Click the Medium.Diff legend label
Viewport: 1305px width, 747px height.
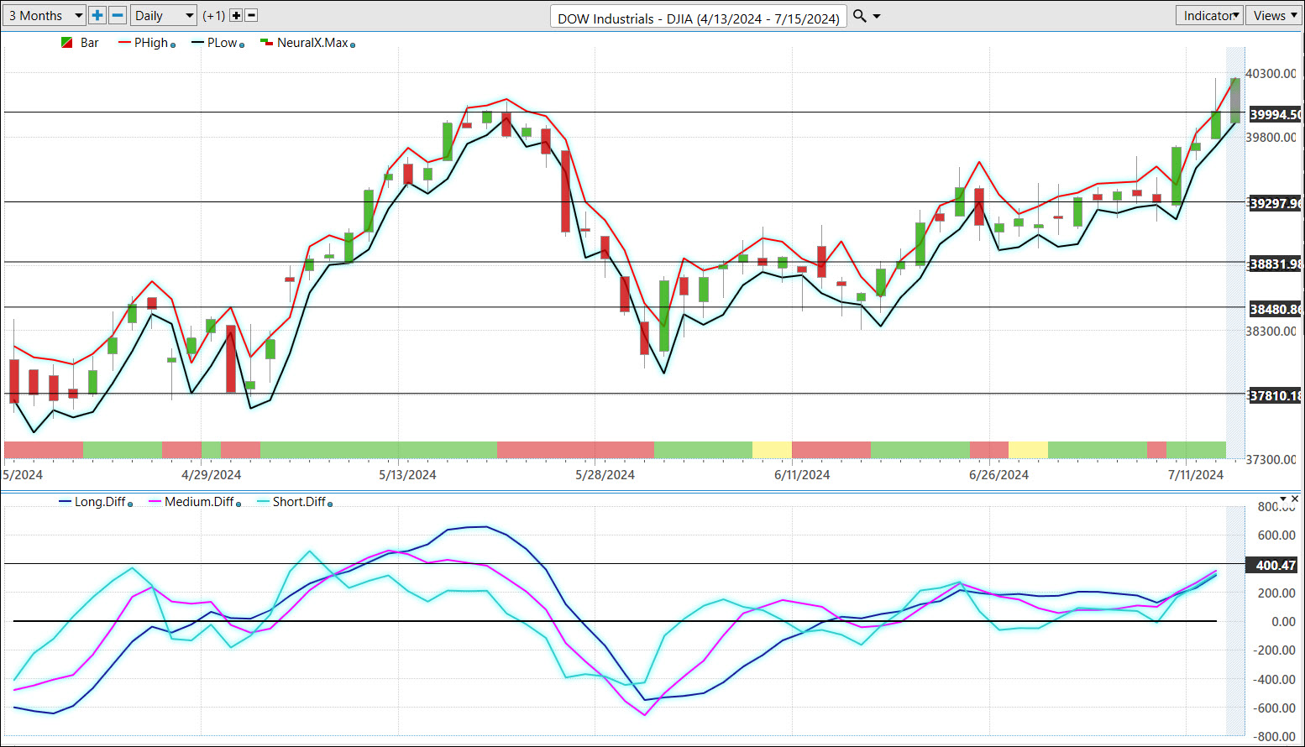(x=199, y=502)
